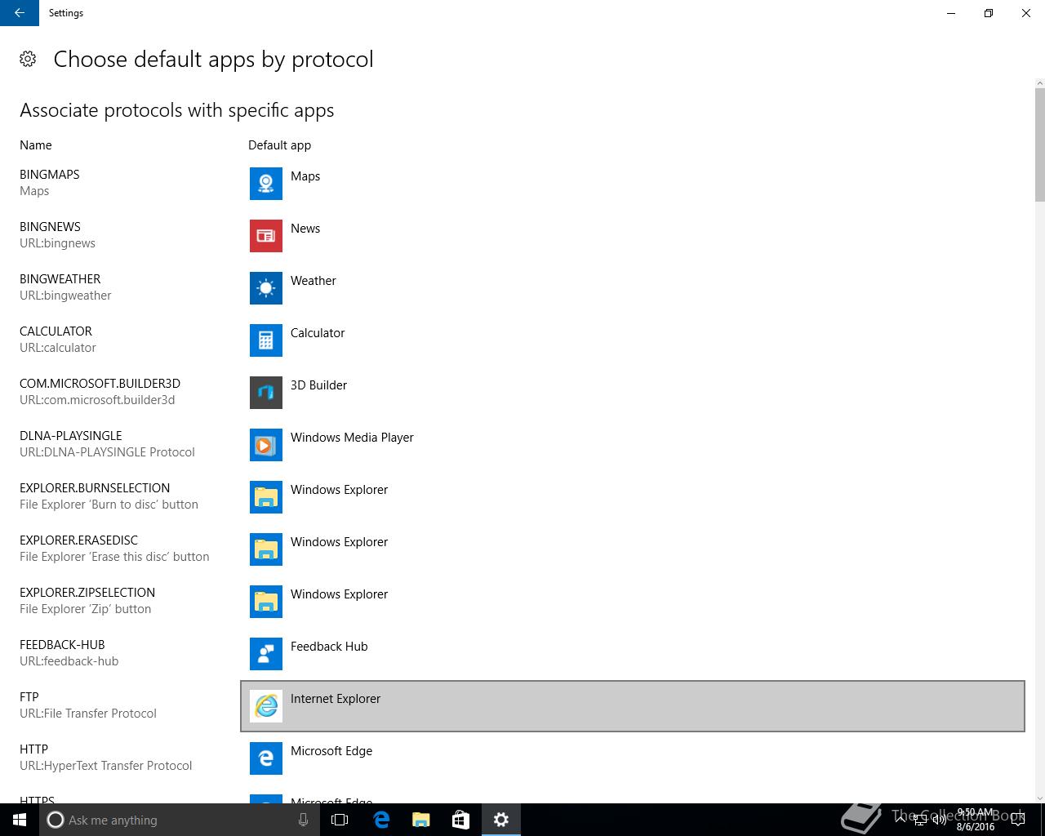Click the FTP protocol name
Screen dimensions: 1045x836
pyautogui.click(x=29, y=697)
